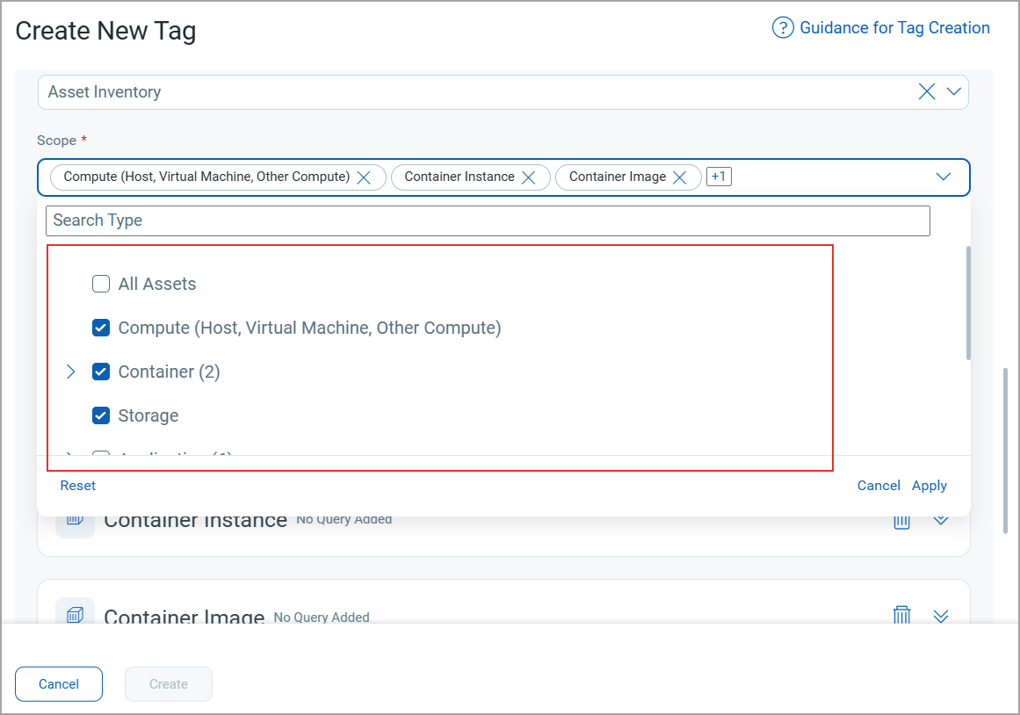1020x715 pixels.
Task: Expand the Container Instance query section
Action: pyautogui.click(x=941, y=520)
